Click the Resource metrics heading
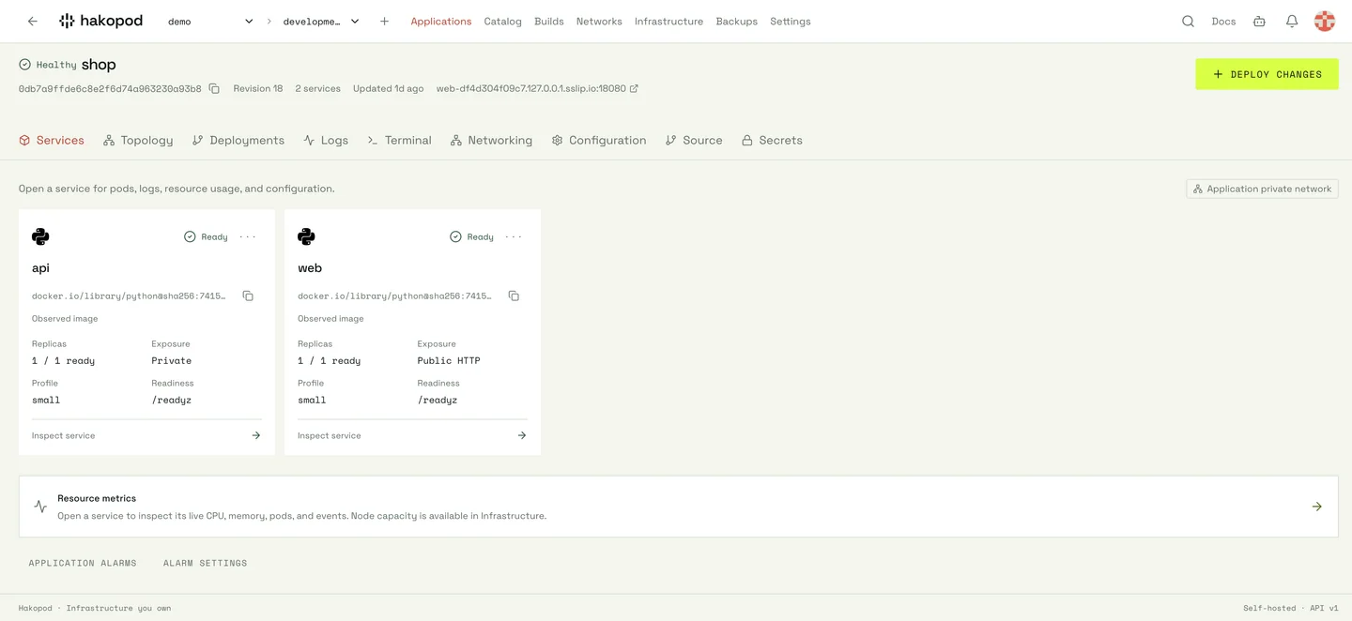Screen dimensions: 1352x621 (97, 498)
